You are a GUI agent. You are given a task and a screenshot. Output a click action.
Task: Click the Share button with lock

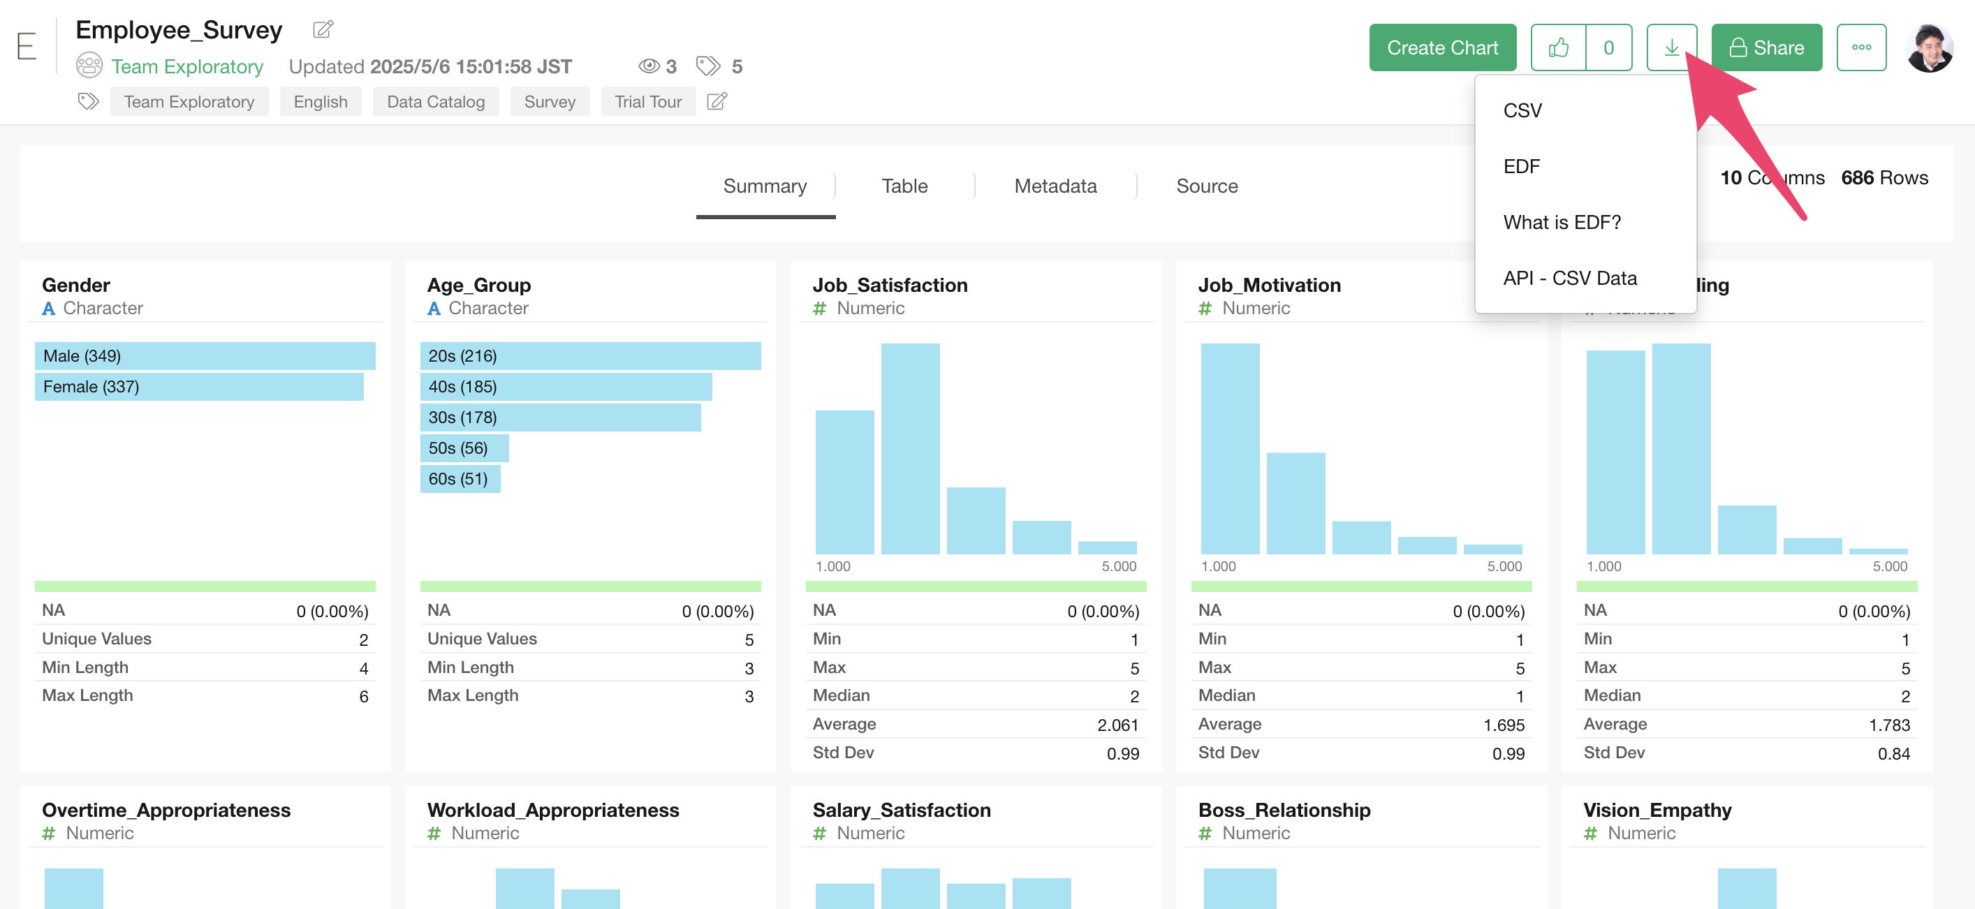pos(1765,47)
